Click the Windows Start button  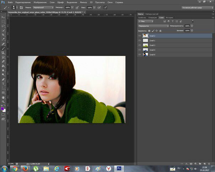click(4, 168)
